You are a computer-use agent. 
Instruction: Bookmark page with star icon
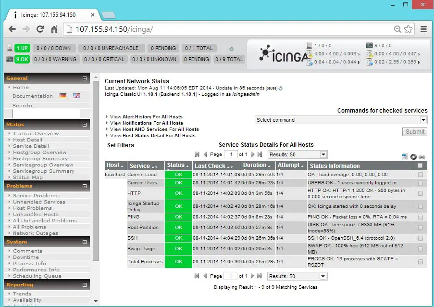[408, 29]
